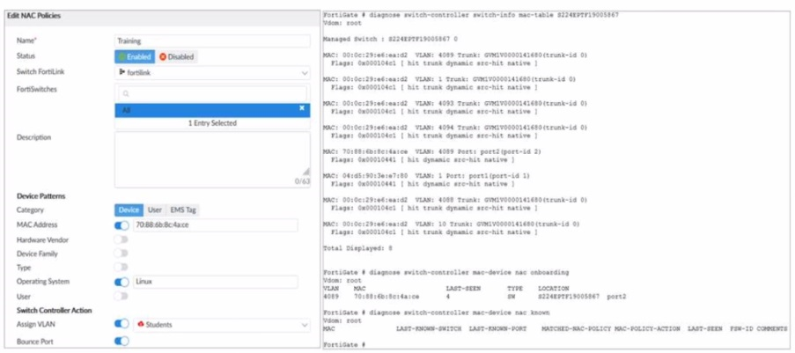Remove the All entry with its X
Image resolution: width=795 pixels, height=353 pixels.
pos(302,108)
